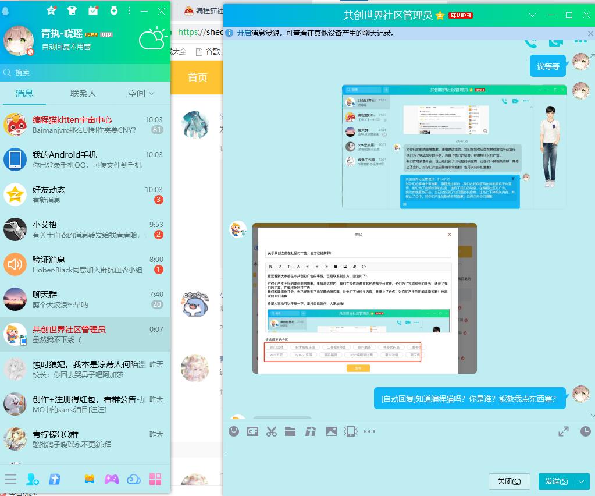Switch to the 空间 tab
Viewport: 595px width, 496px height.
[x=136, y=93]
